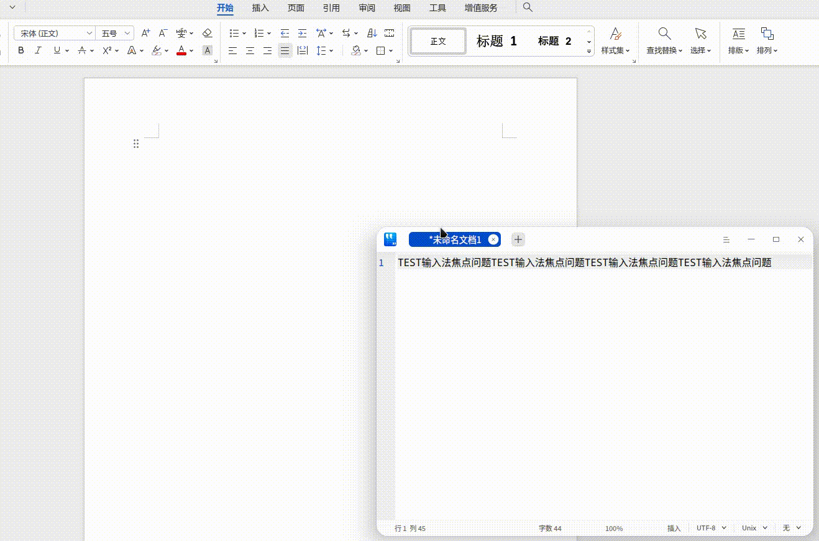Click the bulleted list icon

tap(234, 33)
